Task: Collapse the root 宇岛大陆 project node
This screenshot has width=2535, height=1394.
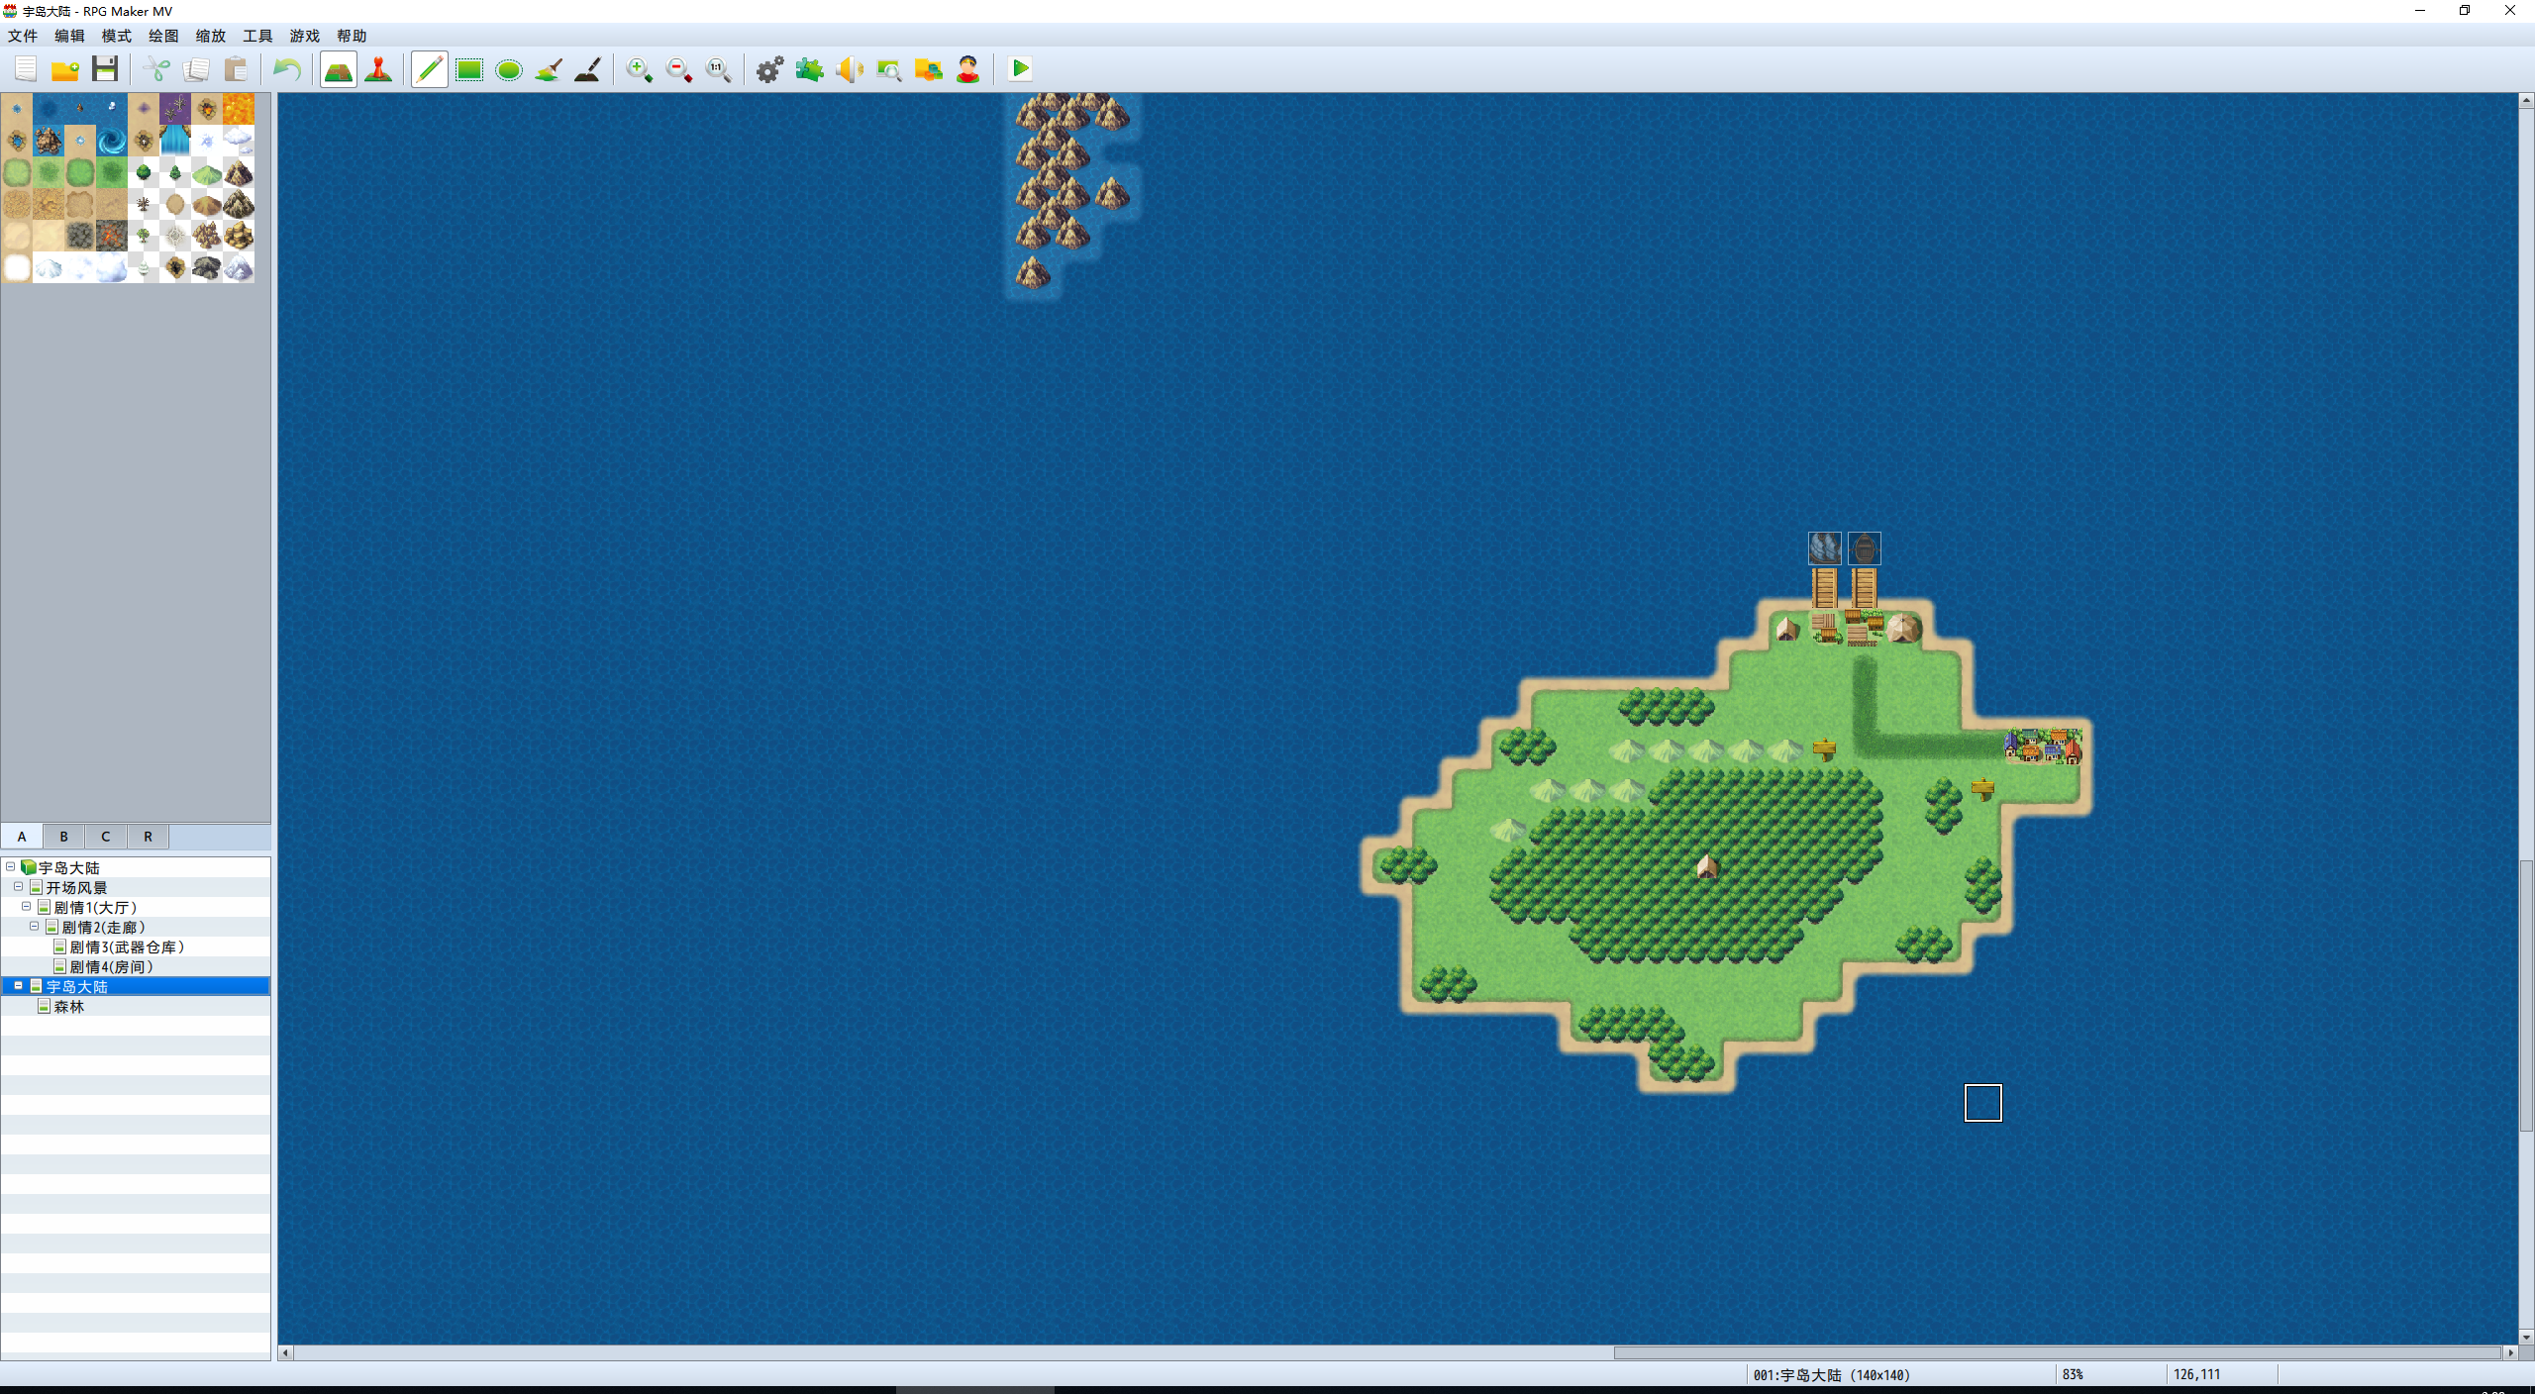Action: tap(11, 867)
